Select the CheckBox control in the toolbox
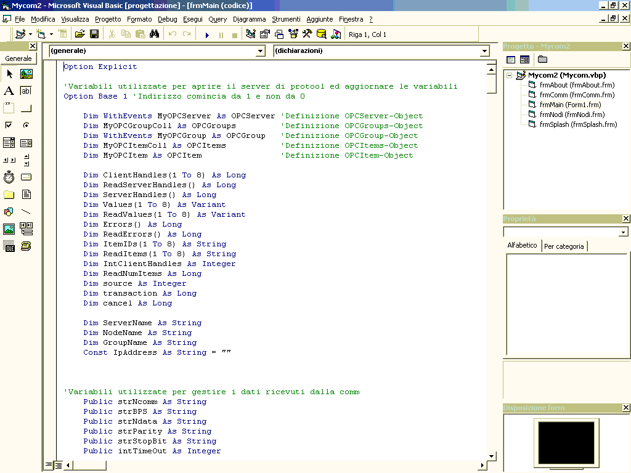Screen dimensions: 631x473 [9, 126]
